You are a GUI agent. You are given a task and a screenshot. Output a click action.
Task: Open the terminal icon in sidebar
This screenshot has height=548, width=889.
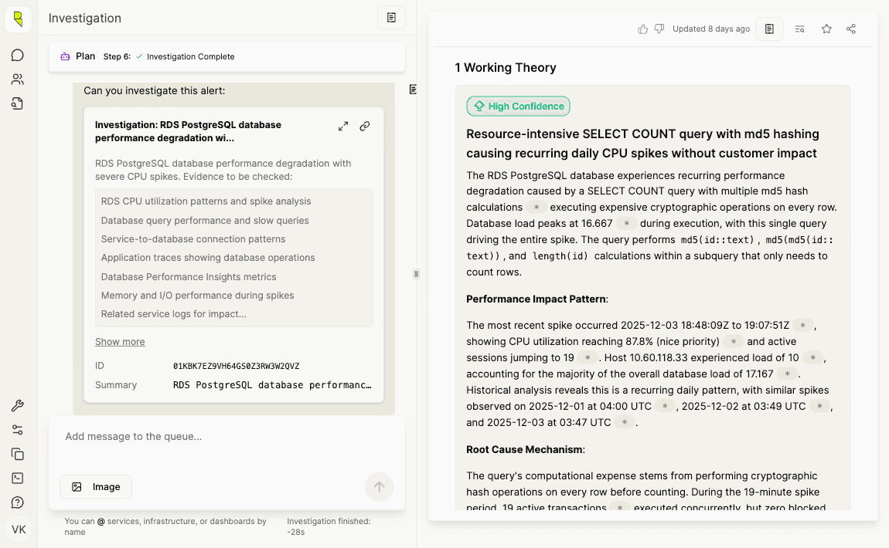18,479
